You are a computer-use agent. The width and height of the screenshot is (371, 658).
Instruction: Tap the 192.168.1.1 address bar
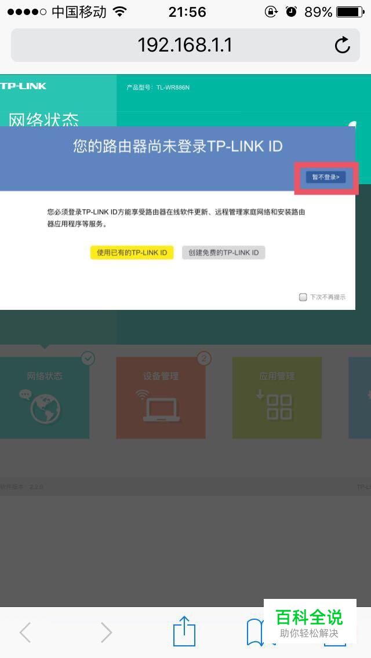185,45
